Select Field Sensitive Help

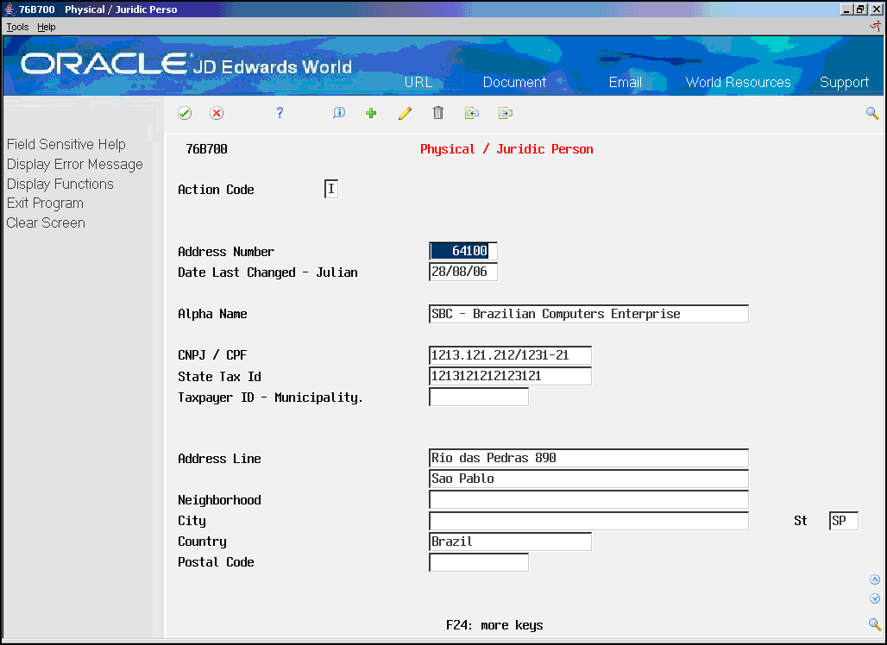(66, 145)
